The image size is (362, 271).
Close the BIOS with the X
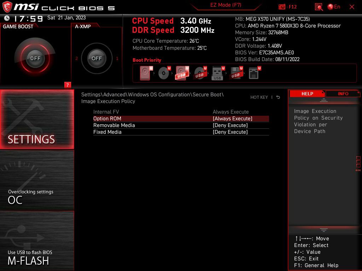[x=352, y=7]
